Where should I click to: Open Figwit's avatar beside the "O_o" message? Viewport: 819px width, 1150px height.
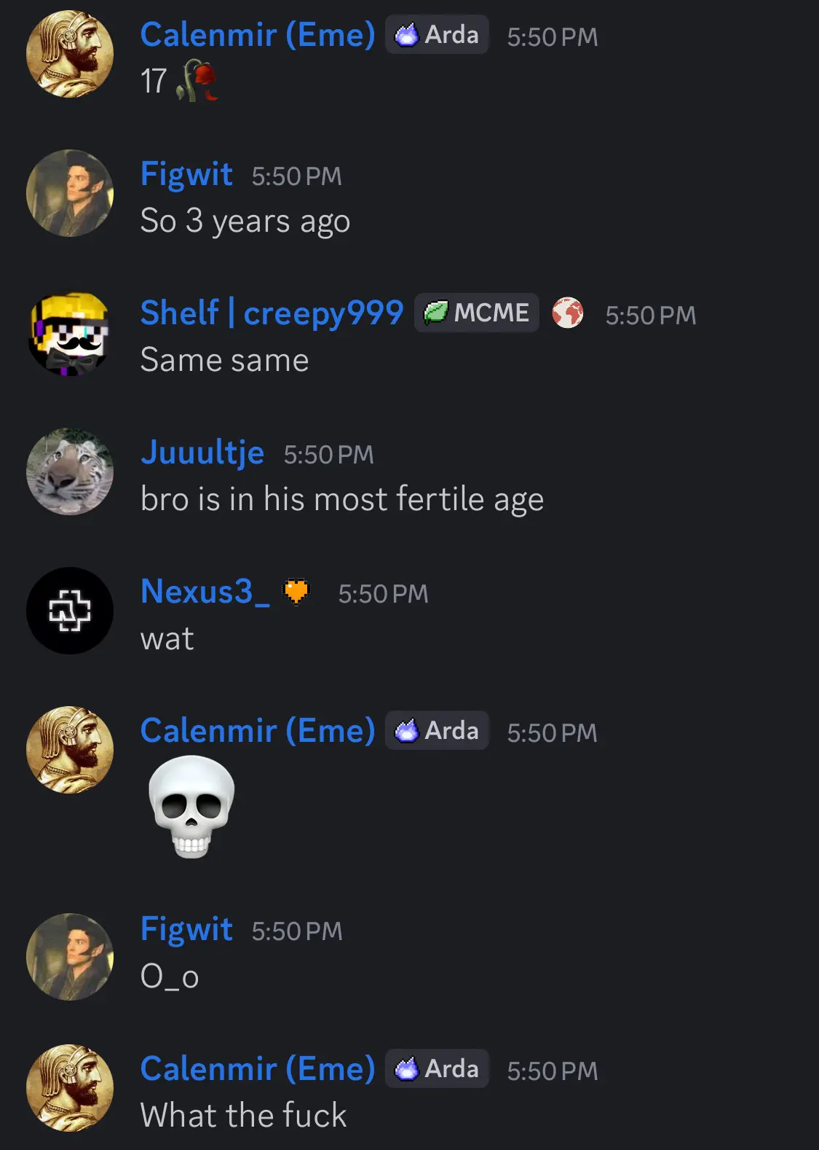pos(70,956)
